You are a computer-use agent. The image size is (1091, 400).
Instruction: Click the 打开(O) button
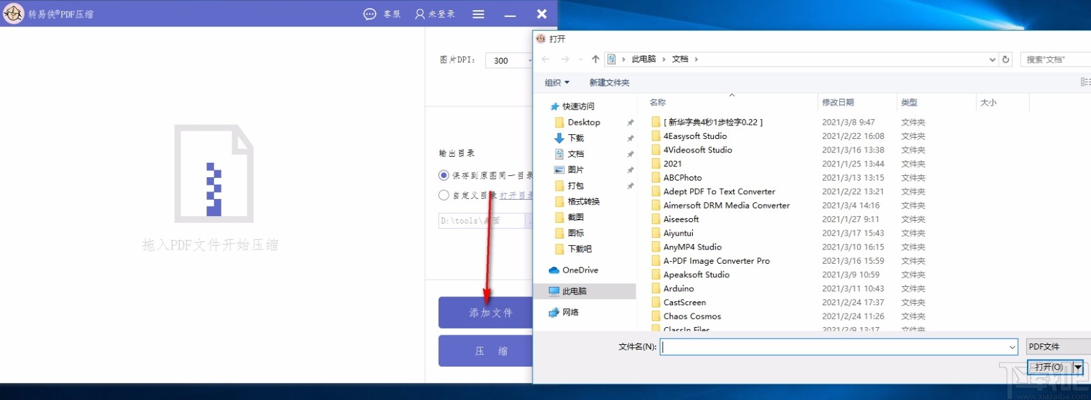coord(1049,367)
